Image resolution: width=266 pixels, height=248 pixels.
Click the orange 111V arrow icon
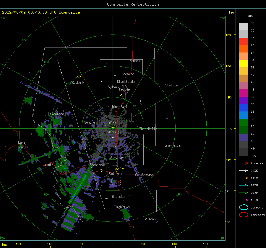coord(244,178)
